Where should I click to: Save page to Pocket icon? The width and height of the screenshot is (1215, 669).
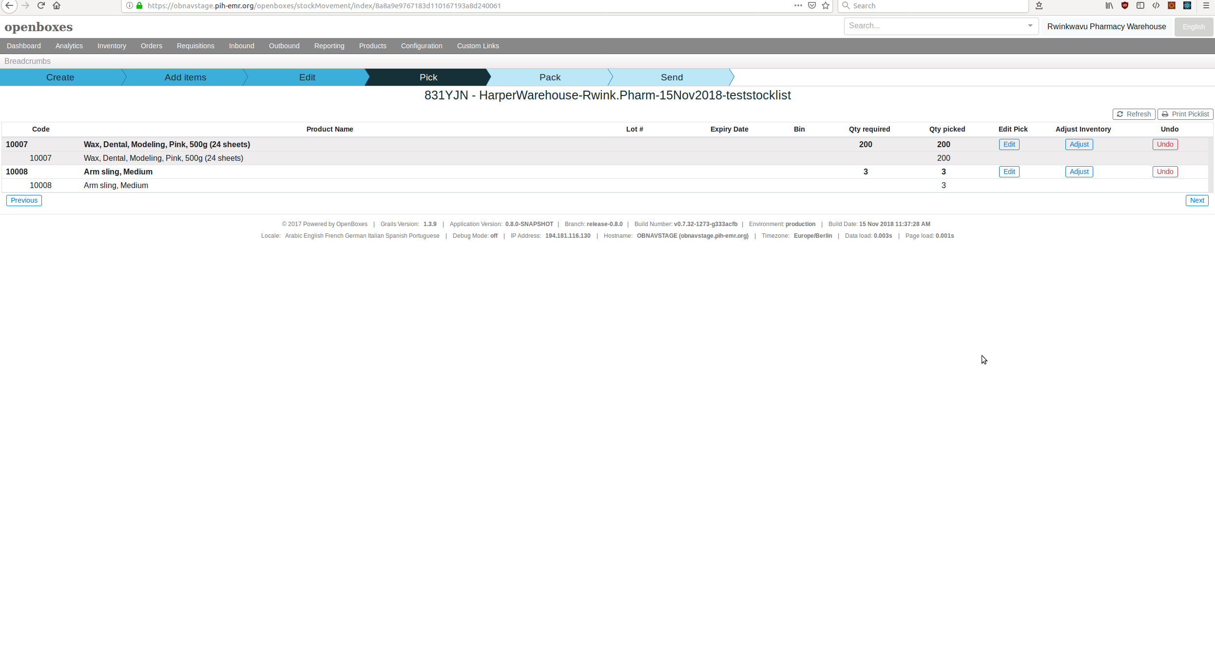[812, 5]
